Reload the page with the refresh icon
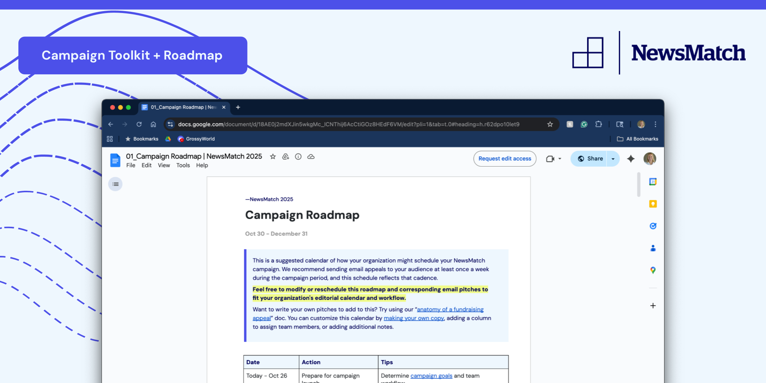The height and width of the screenshot is (383, 766). coord(139,124)
